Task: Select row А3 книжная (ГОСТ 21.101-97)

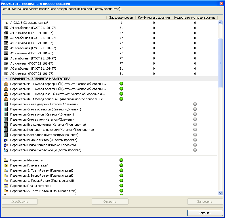Action: [110, 43]
